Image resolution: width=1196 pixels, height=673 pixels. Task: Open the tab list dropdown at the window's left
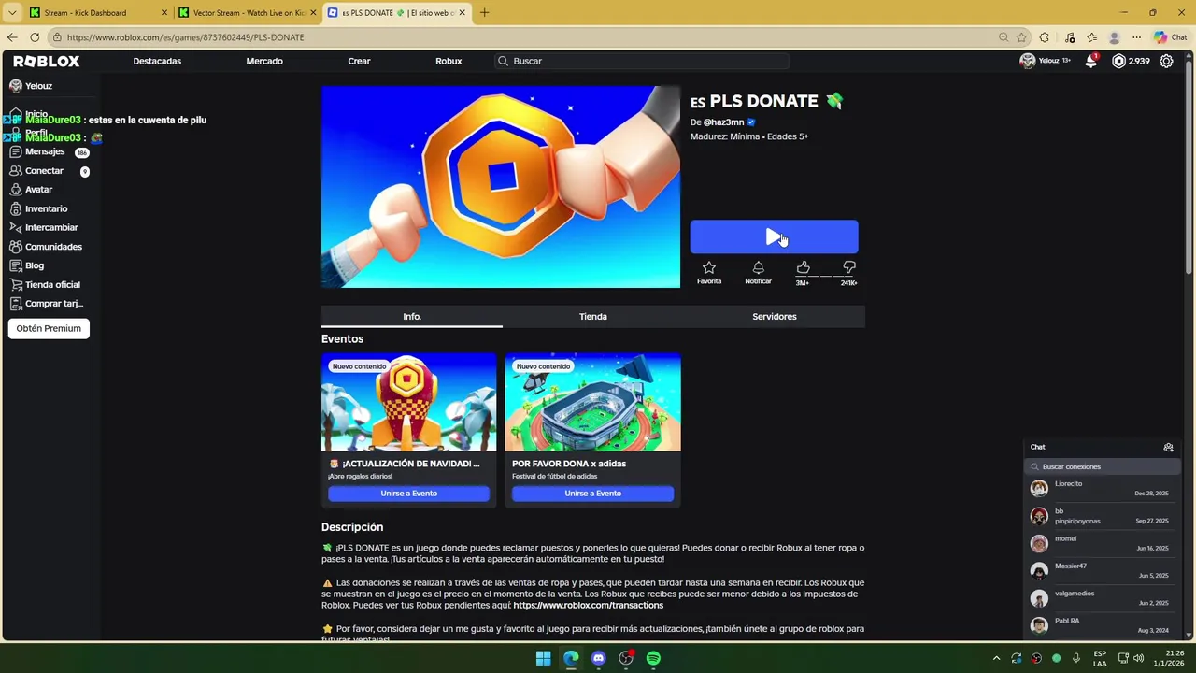tap(12, 13)
